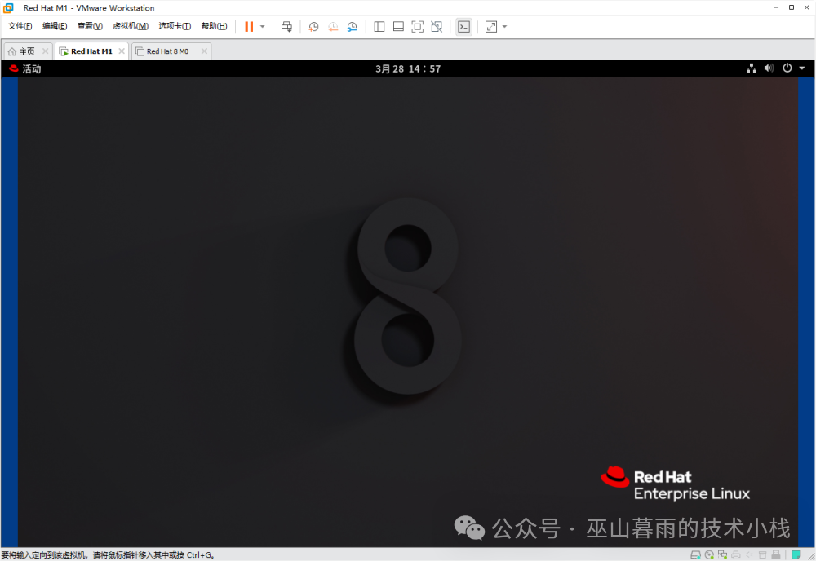
Task: Open the full screen mode dropdown arrow
Action: [x=504, y=26]
